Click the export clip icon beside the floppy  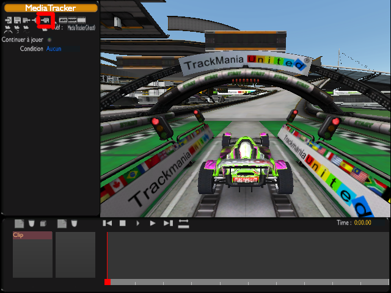(x=26, y=20)
